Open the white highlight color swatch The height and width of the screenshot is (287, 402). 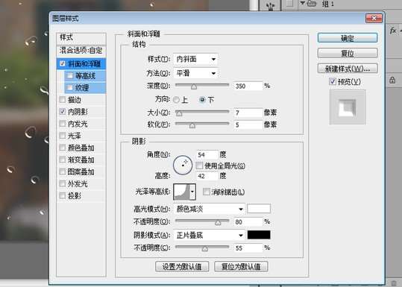click(x=259, y=209)
